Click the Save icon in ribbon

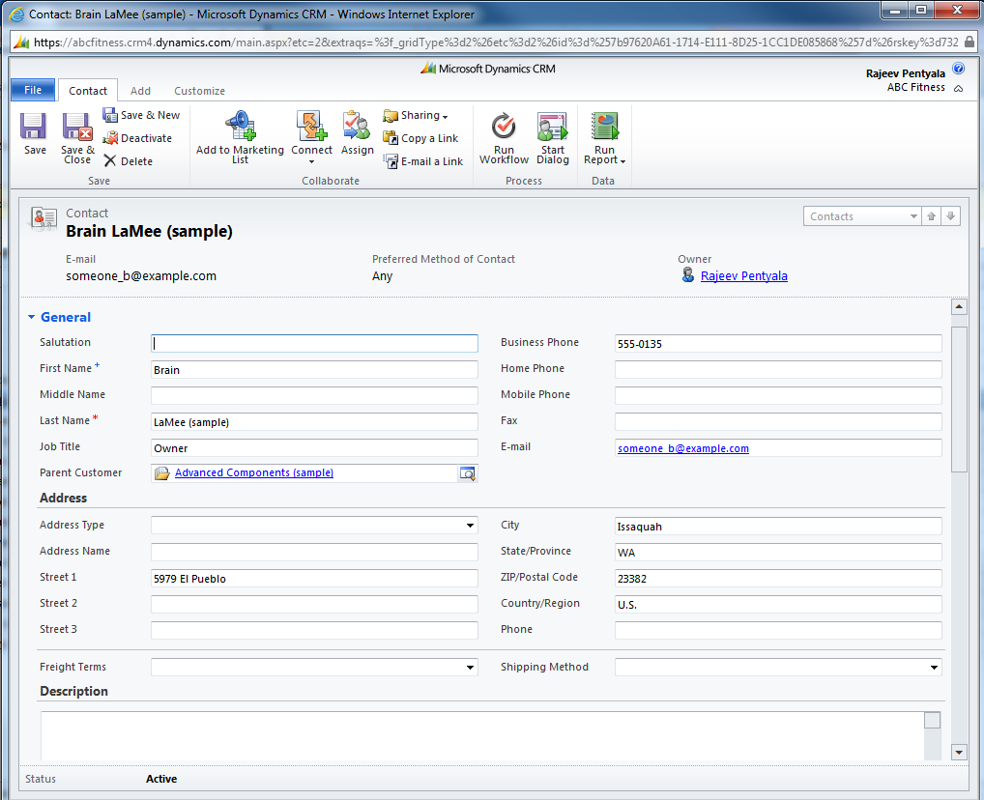35,128
